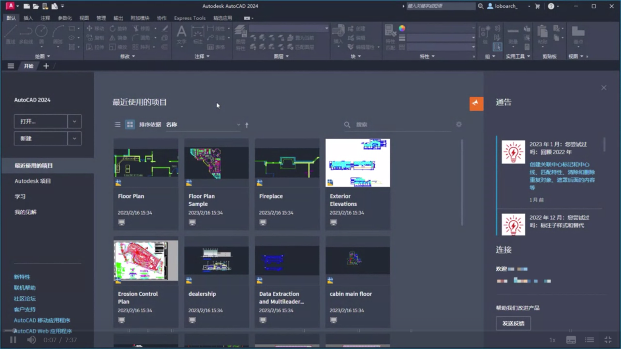Click the Fillet (圆角) tool
Viewport: 621px width, 349px height.
pos(141,38)
